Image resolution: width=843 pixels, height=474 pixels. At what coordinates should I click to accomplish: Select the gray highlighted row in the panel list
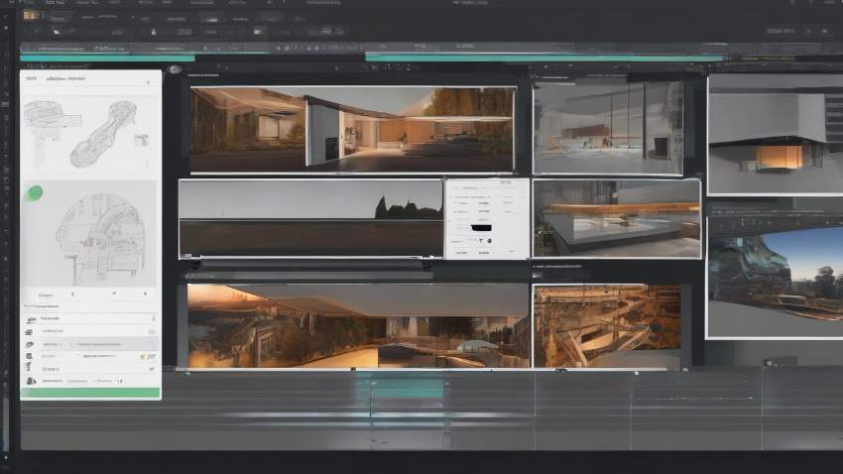click(x=90, y=344)
